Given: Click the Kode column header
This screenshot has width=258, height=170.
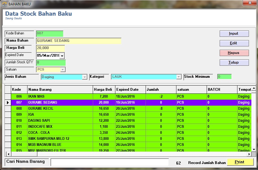Looking at the screenshot, I should click(x=19, y=90).
